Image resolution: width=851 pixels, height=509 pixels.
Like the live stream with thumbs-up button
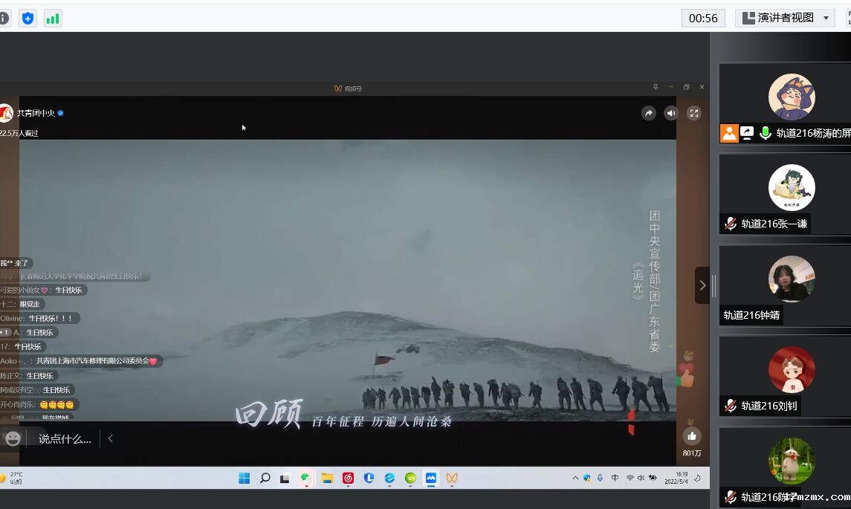(x=691, y=435)
